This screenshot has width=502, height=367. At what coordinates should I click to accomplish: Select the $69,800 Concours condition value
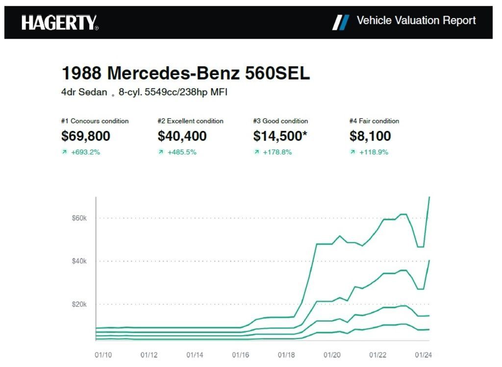pyautogui.click(x=86, y=136)
